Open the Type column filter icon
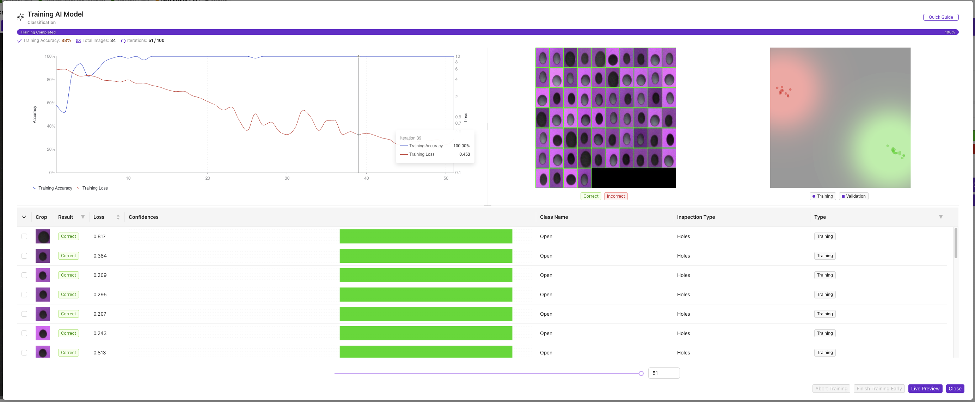The height and width of the screenshot is (402, 975). tap(940, 217)
